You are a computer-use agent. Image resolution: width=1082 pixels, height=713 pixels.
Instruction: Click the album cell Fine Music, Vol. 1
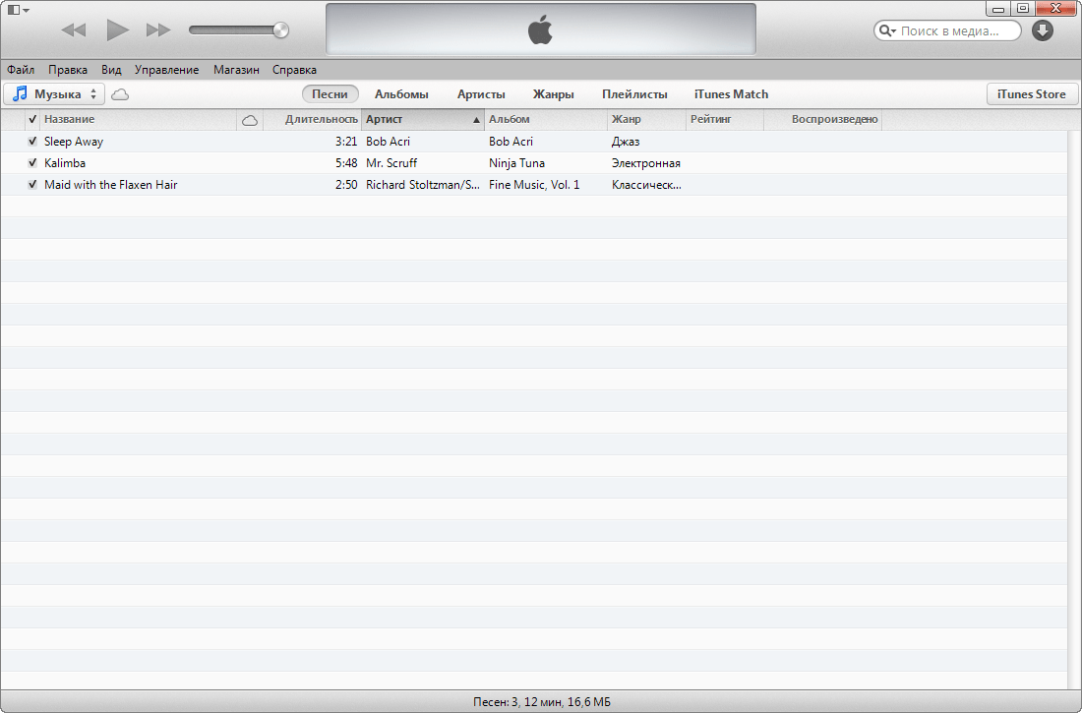point(534,185)
